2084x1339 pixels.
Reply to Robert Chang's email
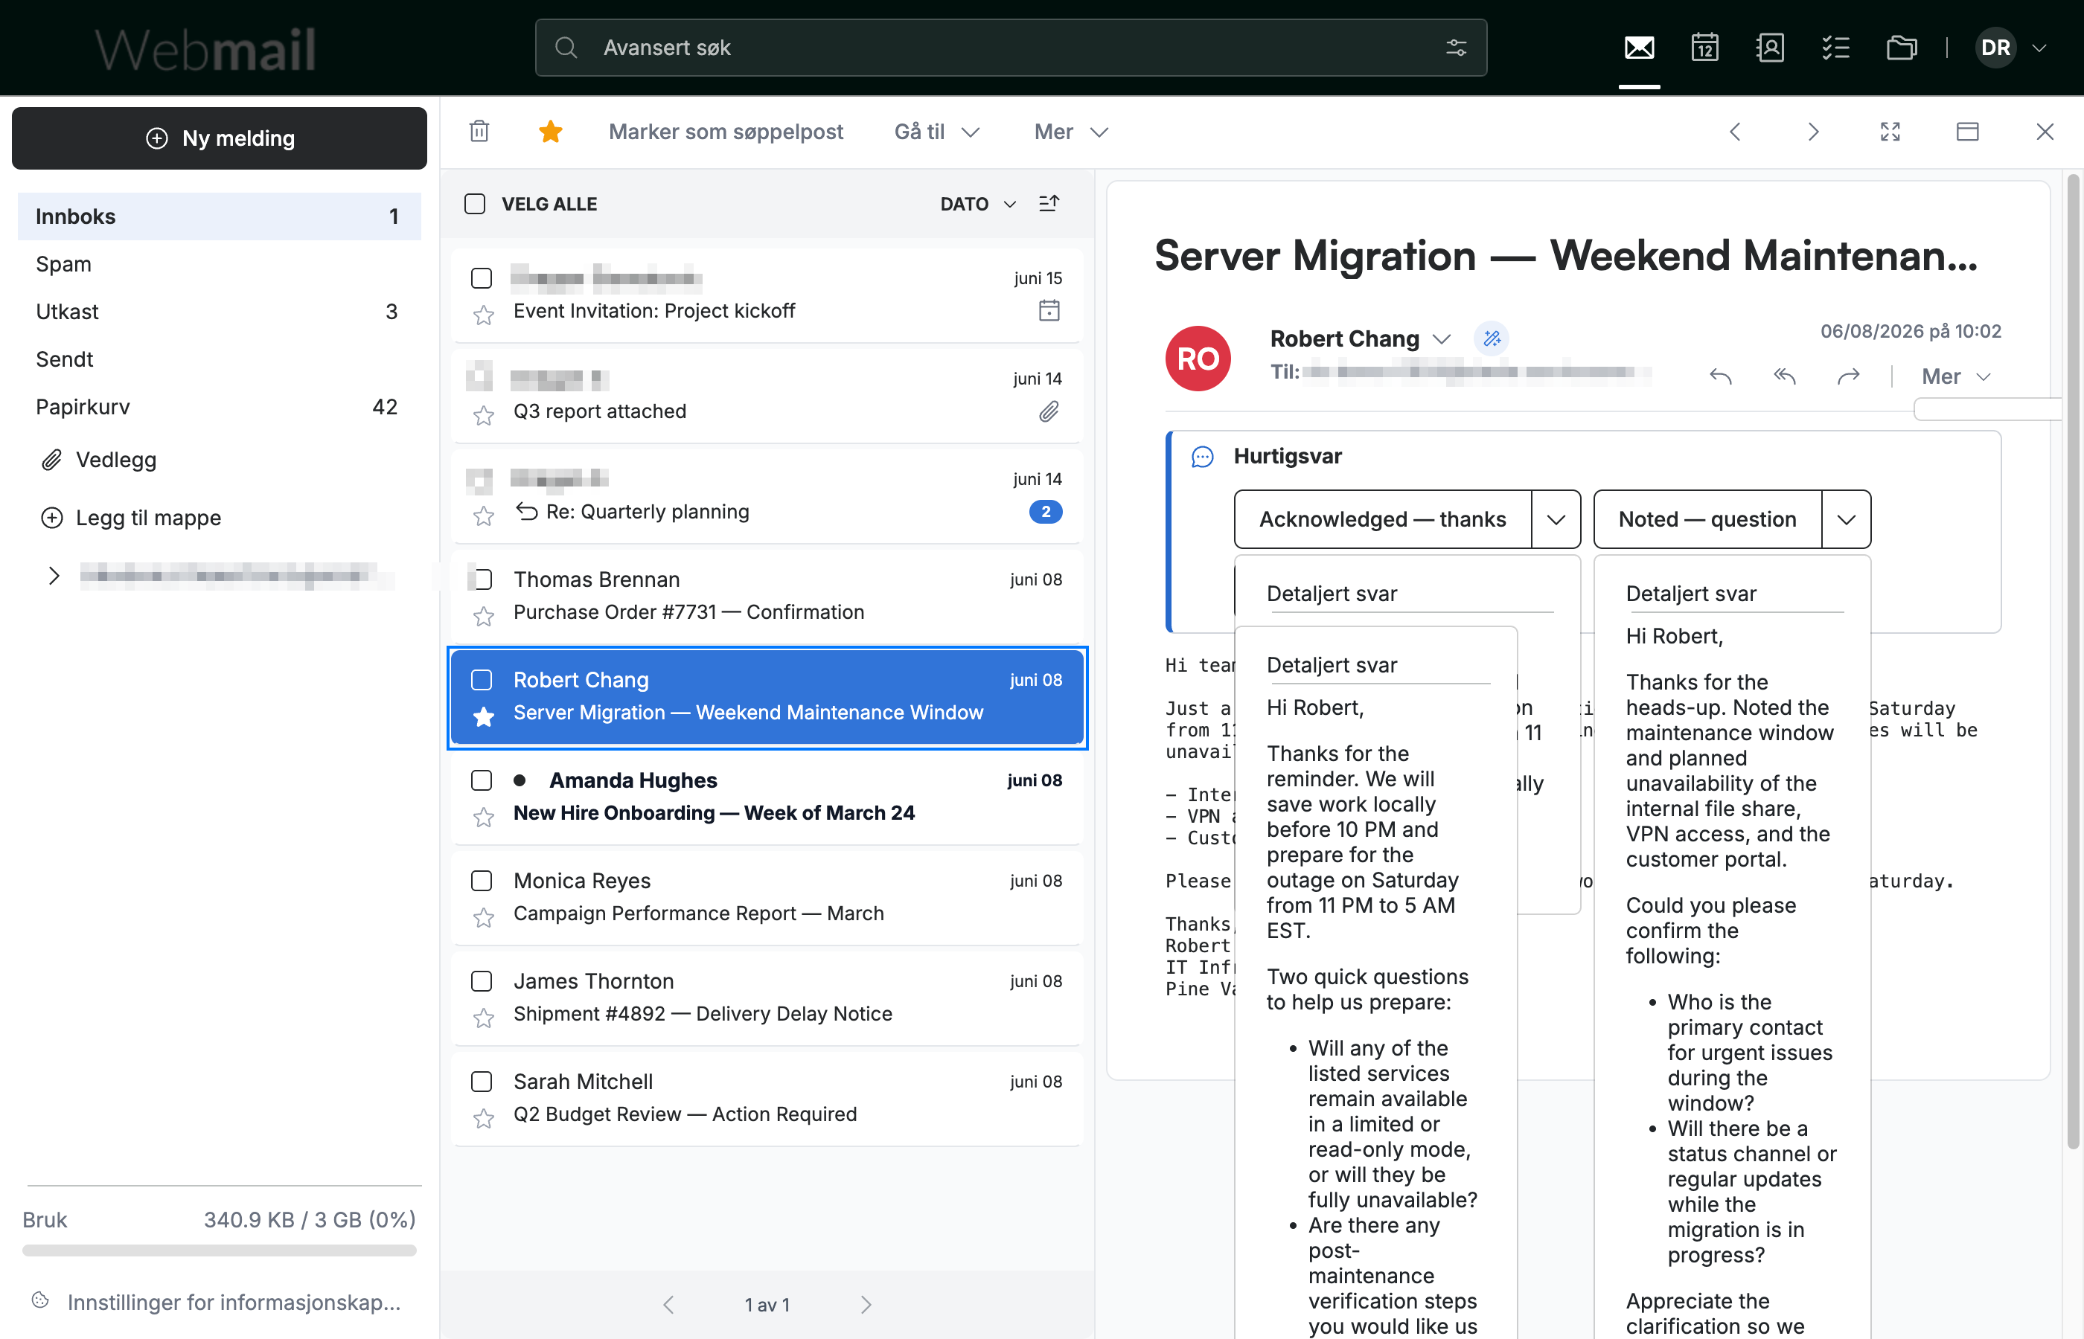pyautogui.click(x=1721, y=376)
